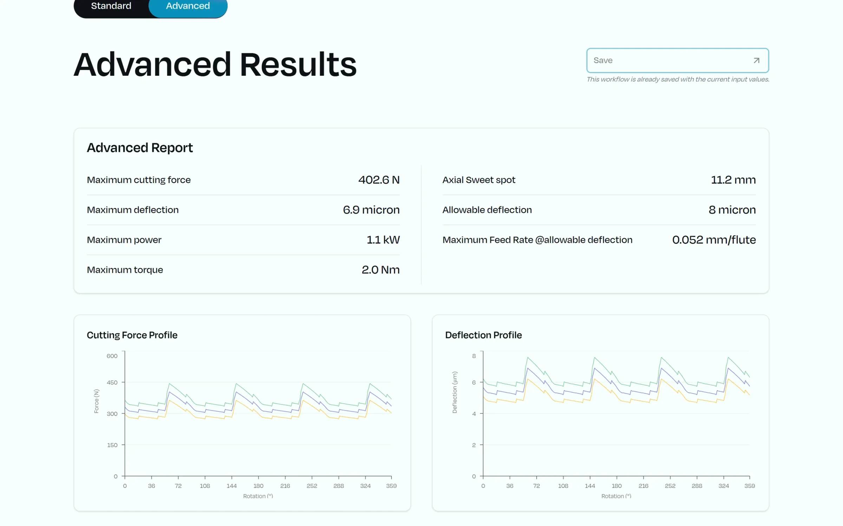Click the Deflection Profile chart title
This screenshot has width=843, height=526.
483,335
